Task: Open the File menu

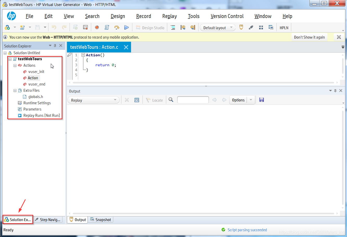Action: tap(29, 16)
